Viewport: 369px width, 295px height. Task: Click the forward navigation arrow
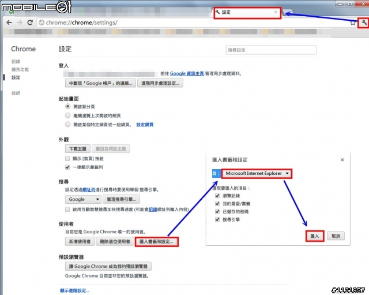tap(20, 23)
